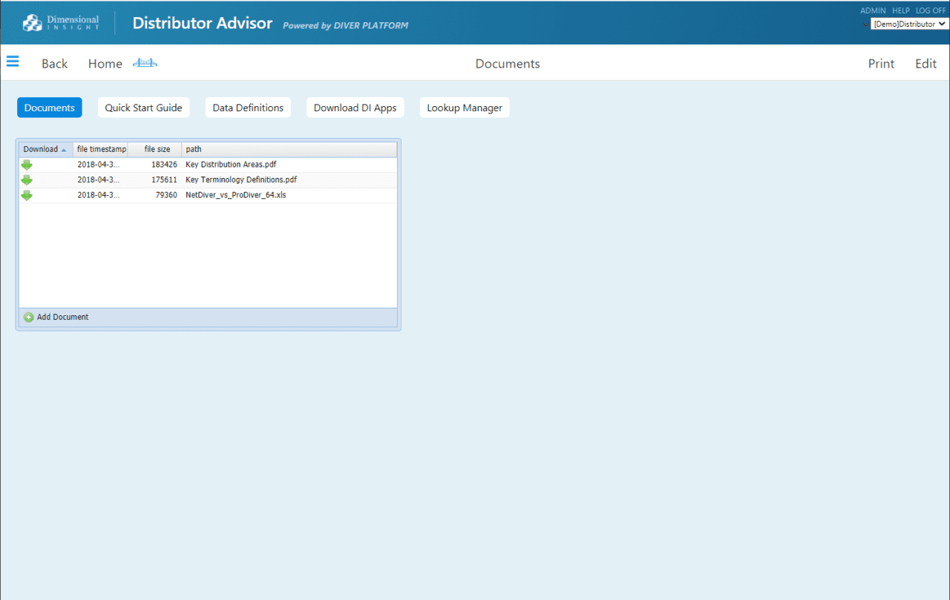950x600 pixels.
Task: Open the Download DI Apps tab
Action: 355,108
